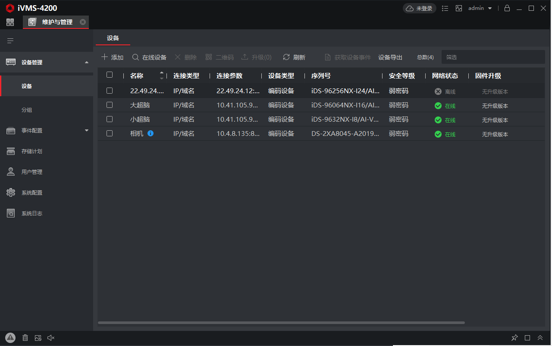Screen dimensions: 552x346
Task: Click the alarm warning icon in status bar
Action: (x=10, y=338)
